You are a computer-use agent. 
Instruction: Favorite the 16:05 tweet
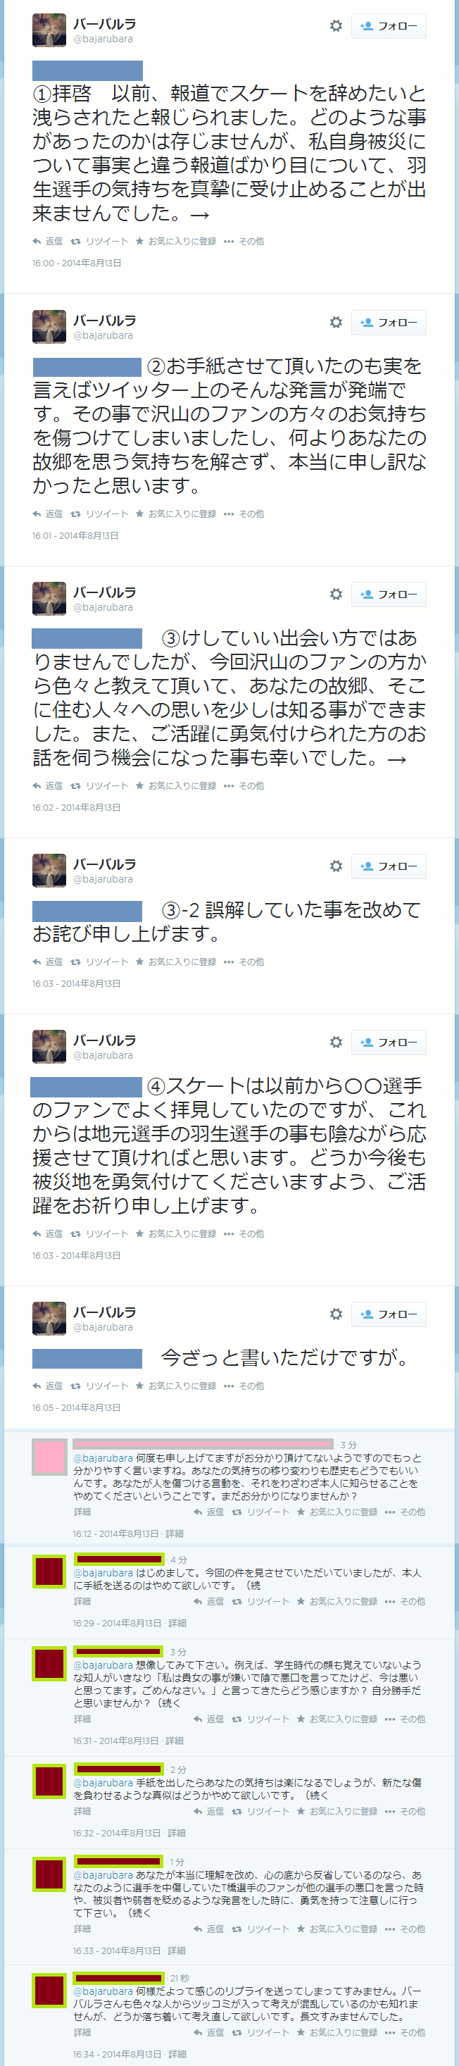click(175, 1386)
